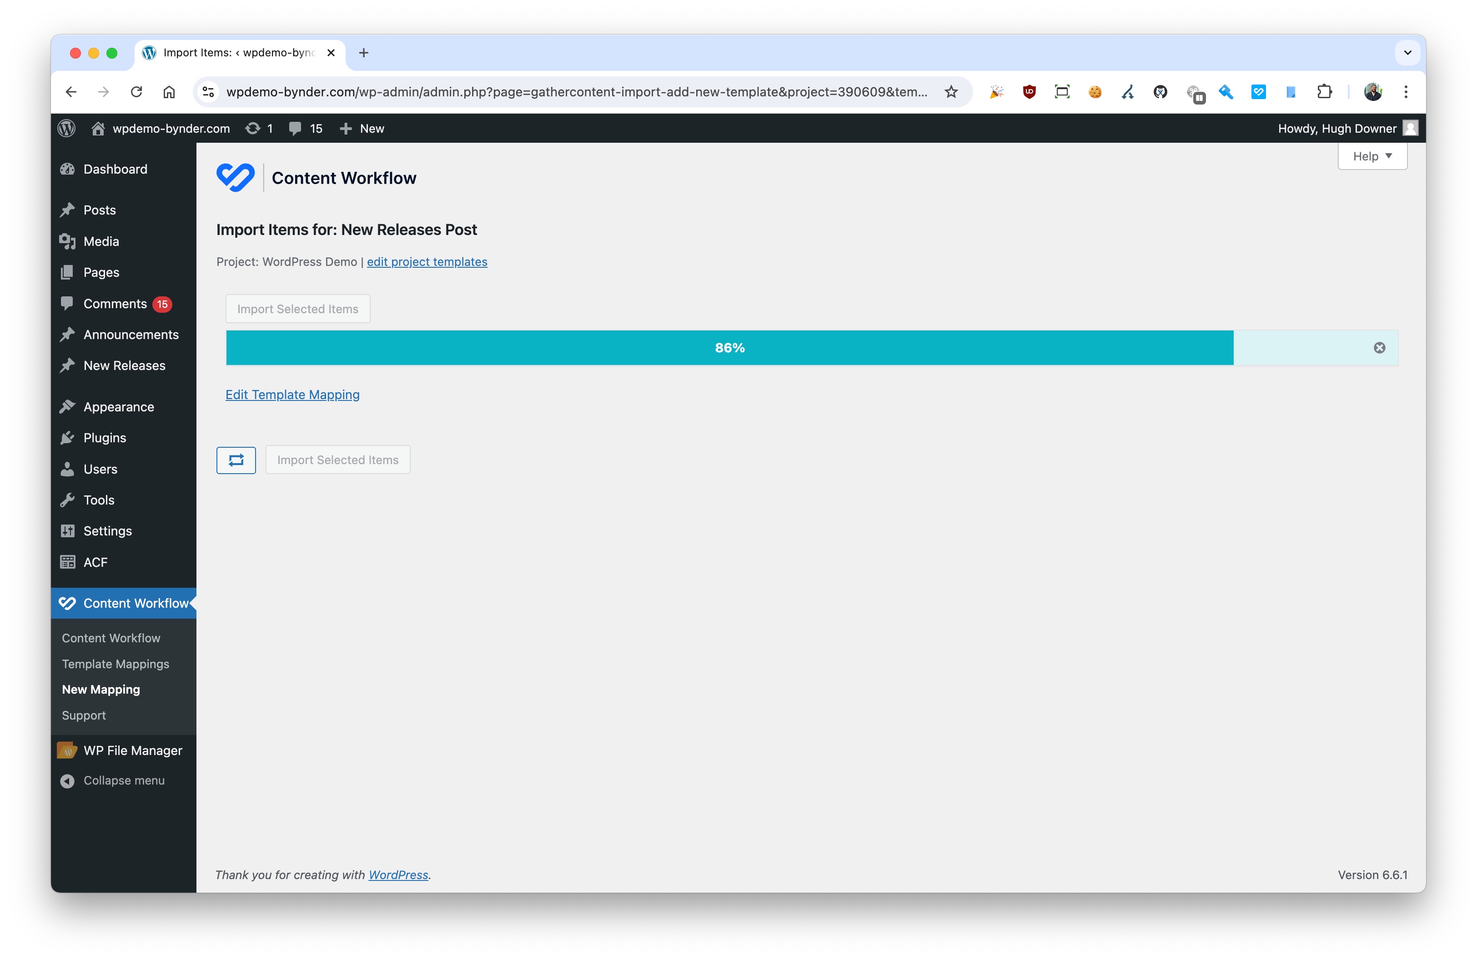Viewport: 1477px width, 960px height.
Task: Click top Import Selected Items button
Action: (298, 309)
